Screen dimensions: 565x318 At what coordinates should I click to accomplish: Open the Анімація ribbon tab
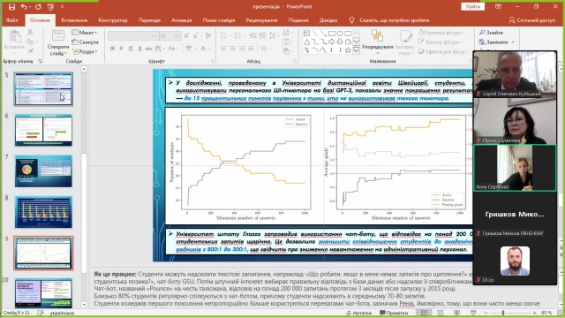pos(182,20)
